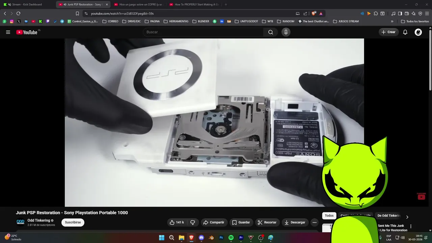The image size is (432, 243).
Task: Open Brave Shields lion icon
Action: [314, 13]
